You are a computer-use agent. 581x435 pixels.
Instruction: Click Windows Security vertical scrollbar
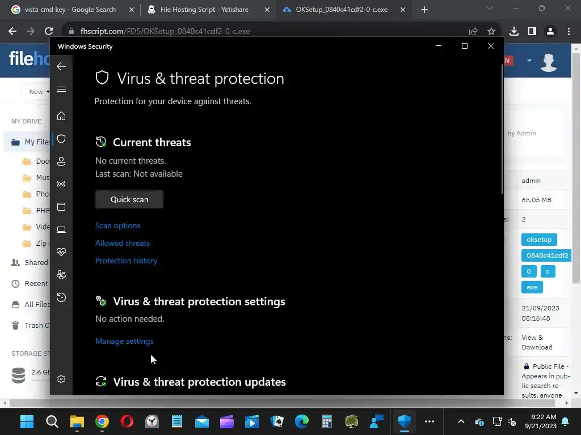[x=502, y=130]
